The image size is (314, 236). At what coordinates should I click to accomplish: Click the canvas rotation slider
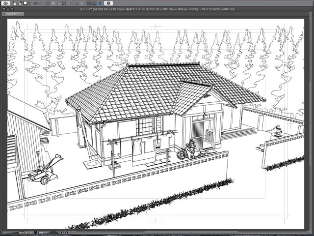point(53,233)
